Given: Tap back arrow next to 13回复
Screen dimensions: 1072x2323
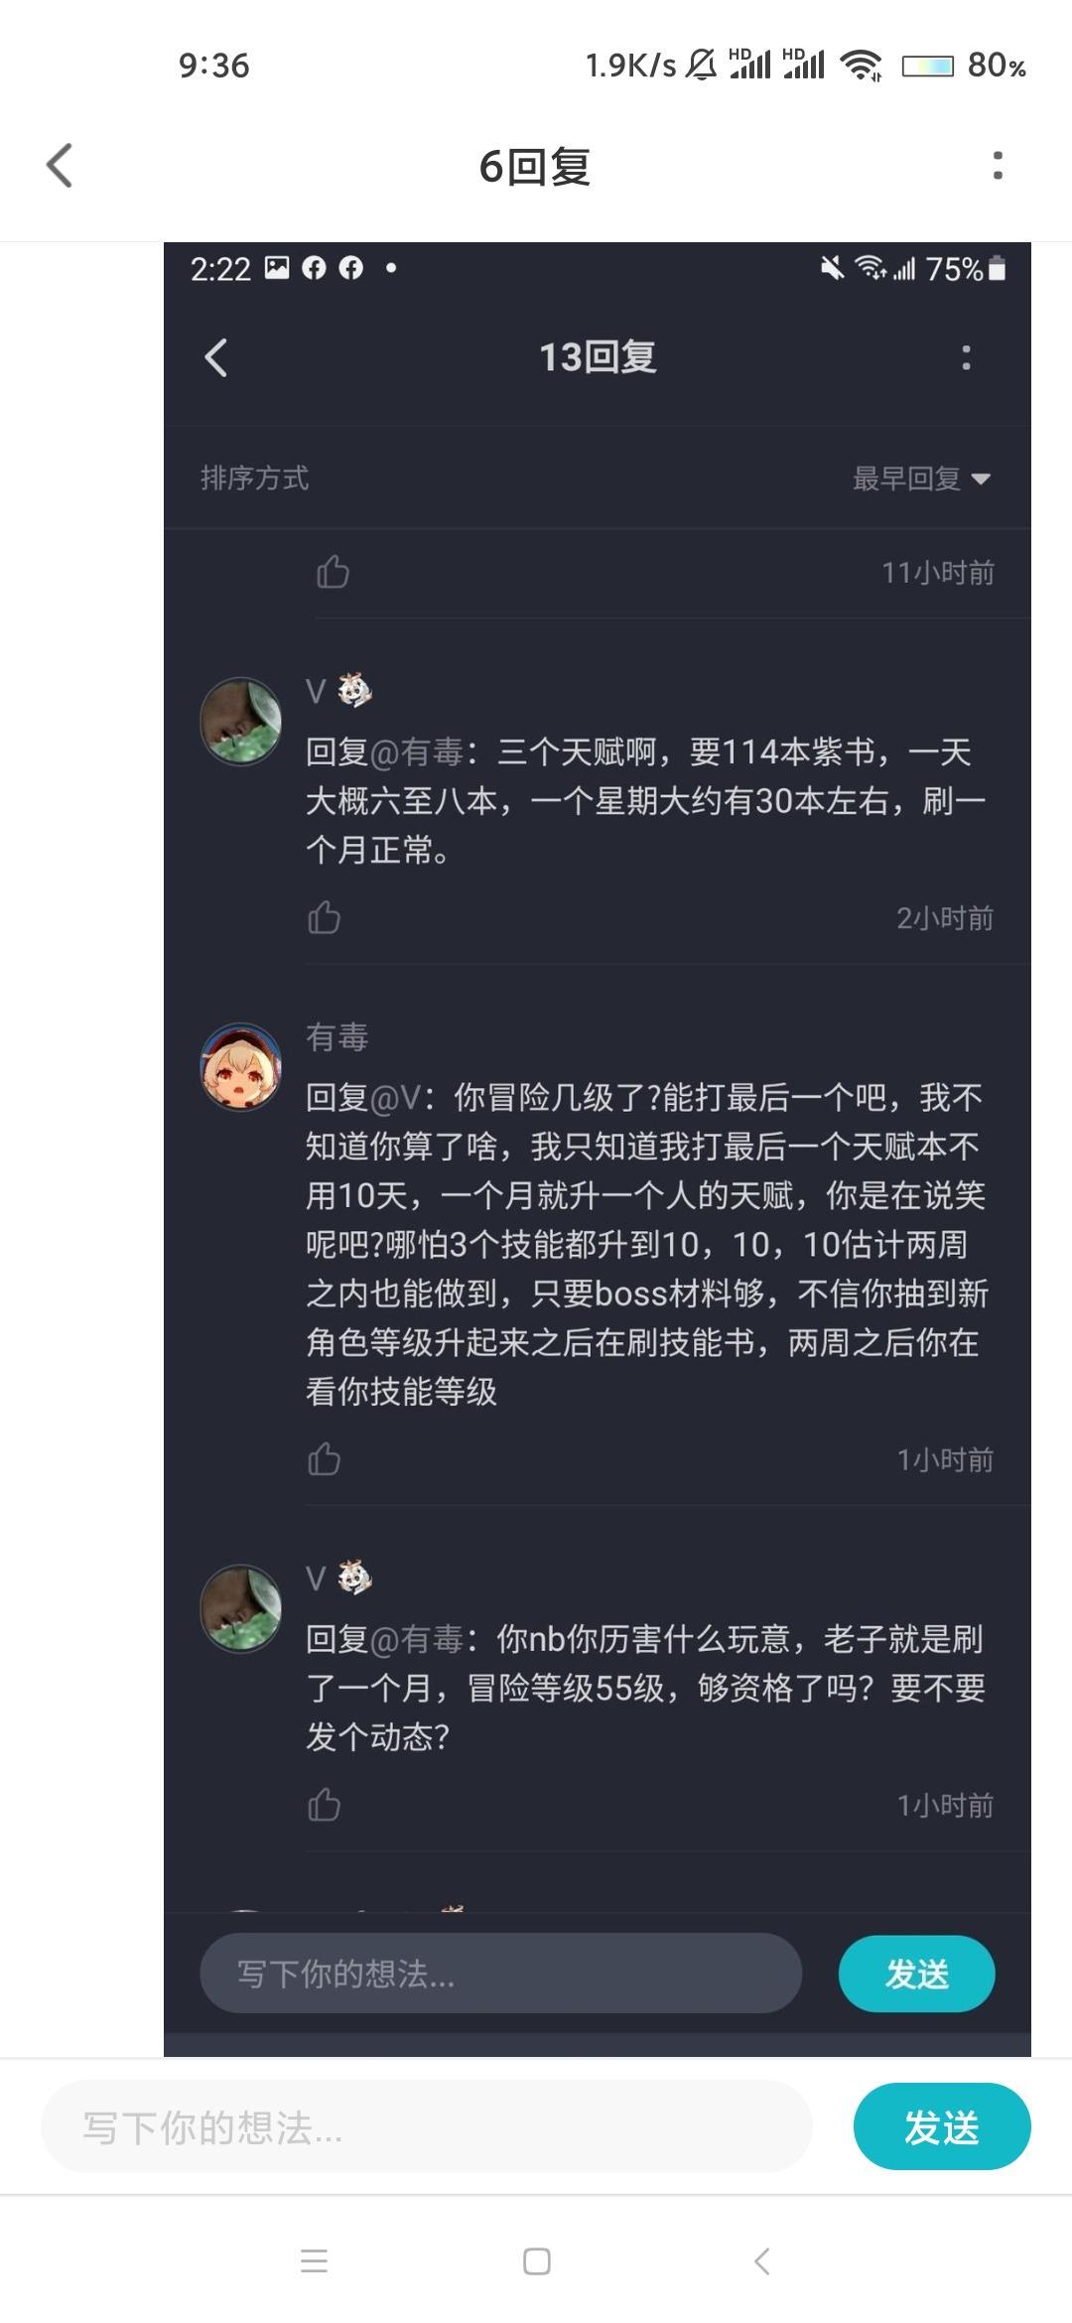Looking at the screenshot, I should click(215, 357).
